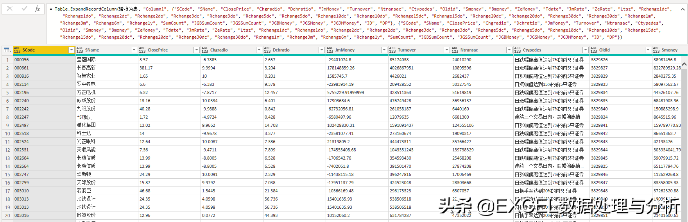Select the Ctypedes column header name
Screen dimensions: 688x222
[532, 50]
